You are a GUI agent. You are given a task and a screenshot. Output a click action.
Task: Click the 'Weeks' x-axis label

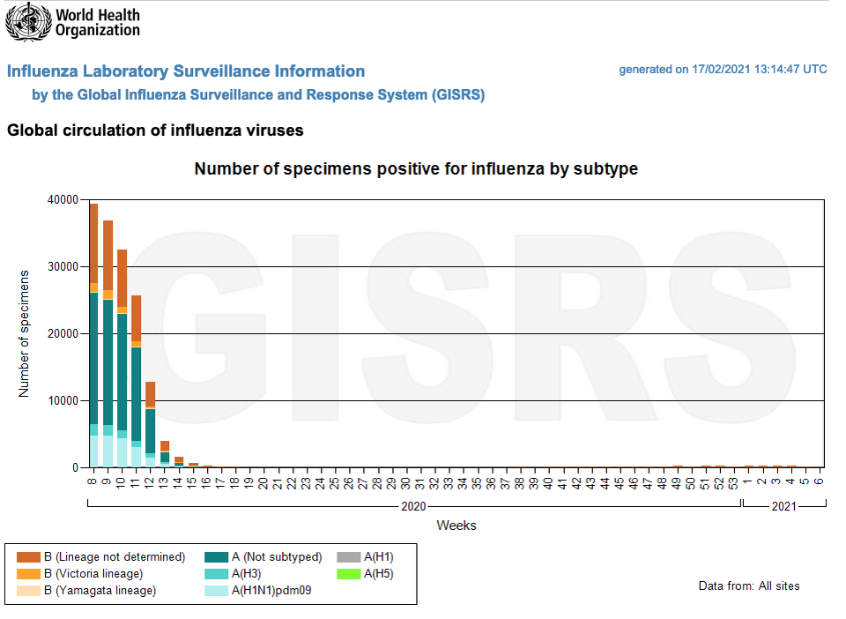[x=456, y=526]
